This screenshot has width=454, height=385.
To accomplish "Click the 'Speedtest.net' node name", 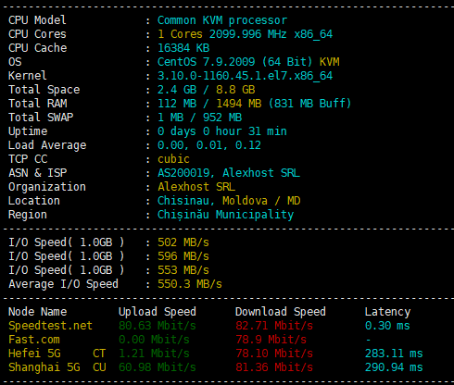I will [x=50, y=326].
